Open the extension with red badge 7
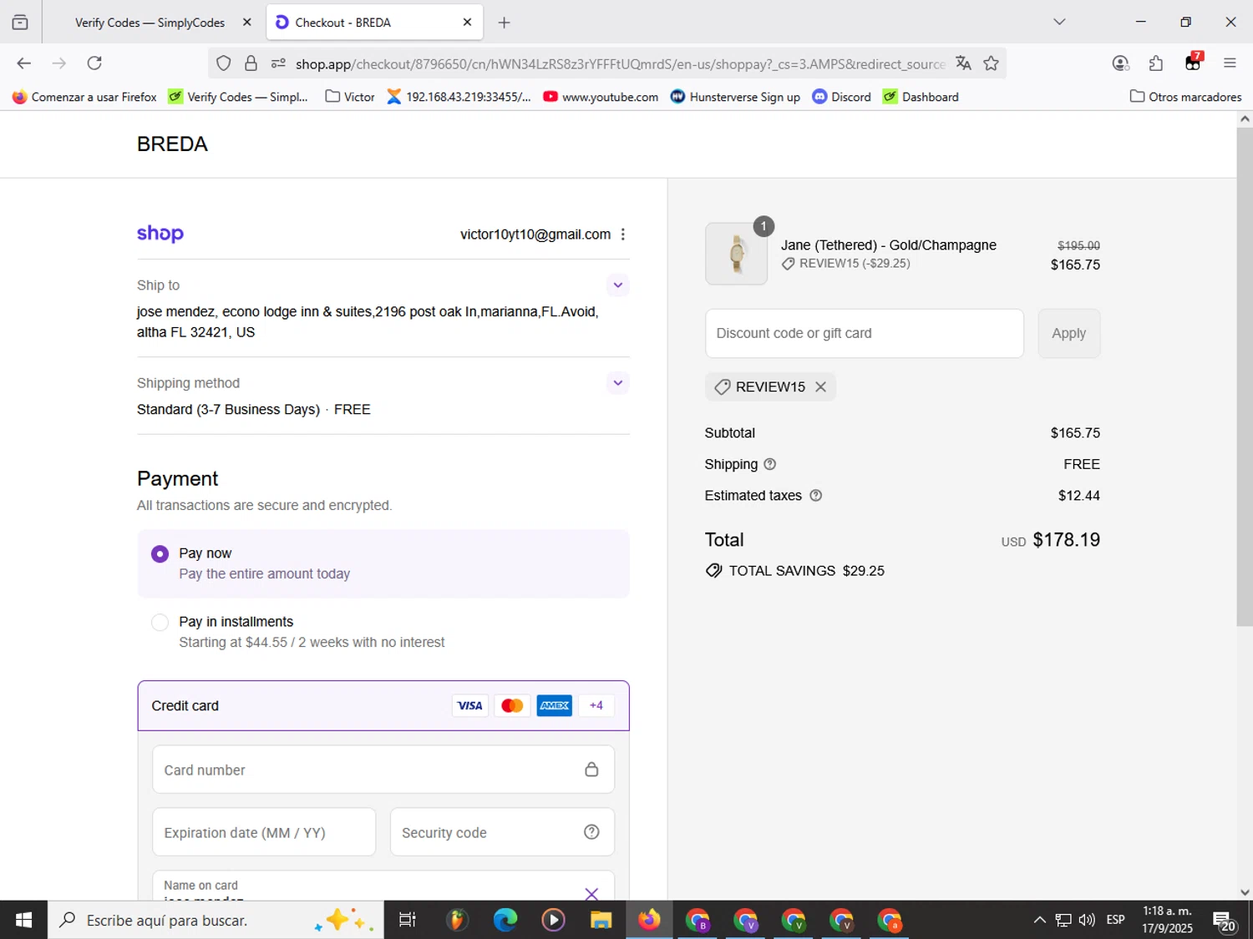This screenshot has width=1253, height=939. [x=1193, y=63]
